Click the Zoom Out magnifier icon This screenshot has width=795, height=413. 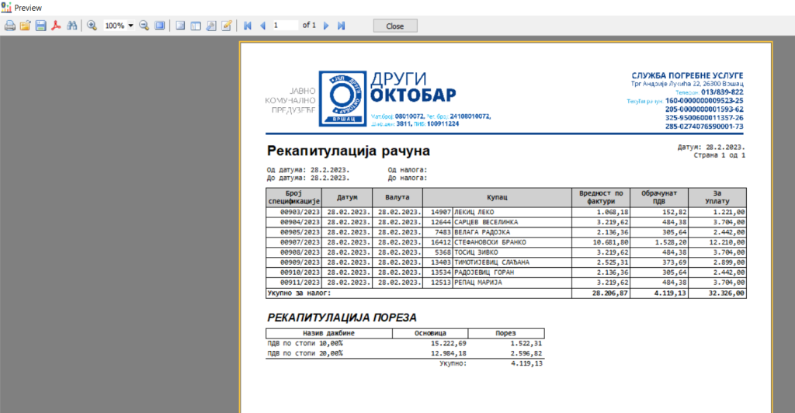point(144,26)
